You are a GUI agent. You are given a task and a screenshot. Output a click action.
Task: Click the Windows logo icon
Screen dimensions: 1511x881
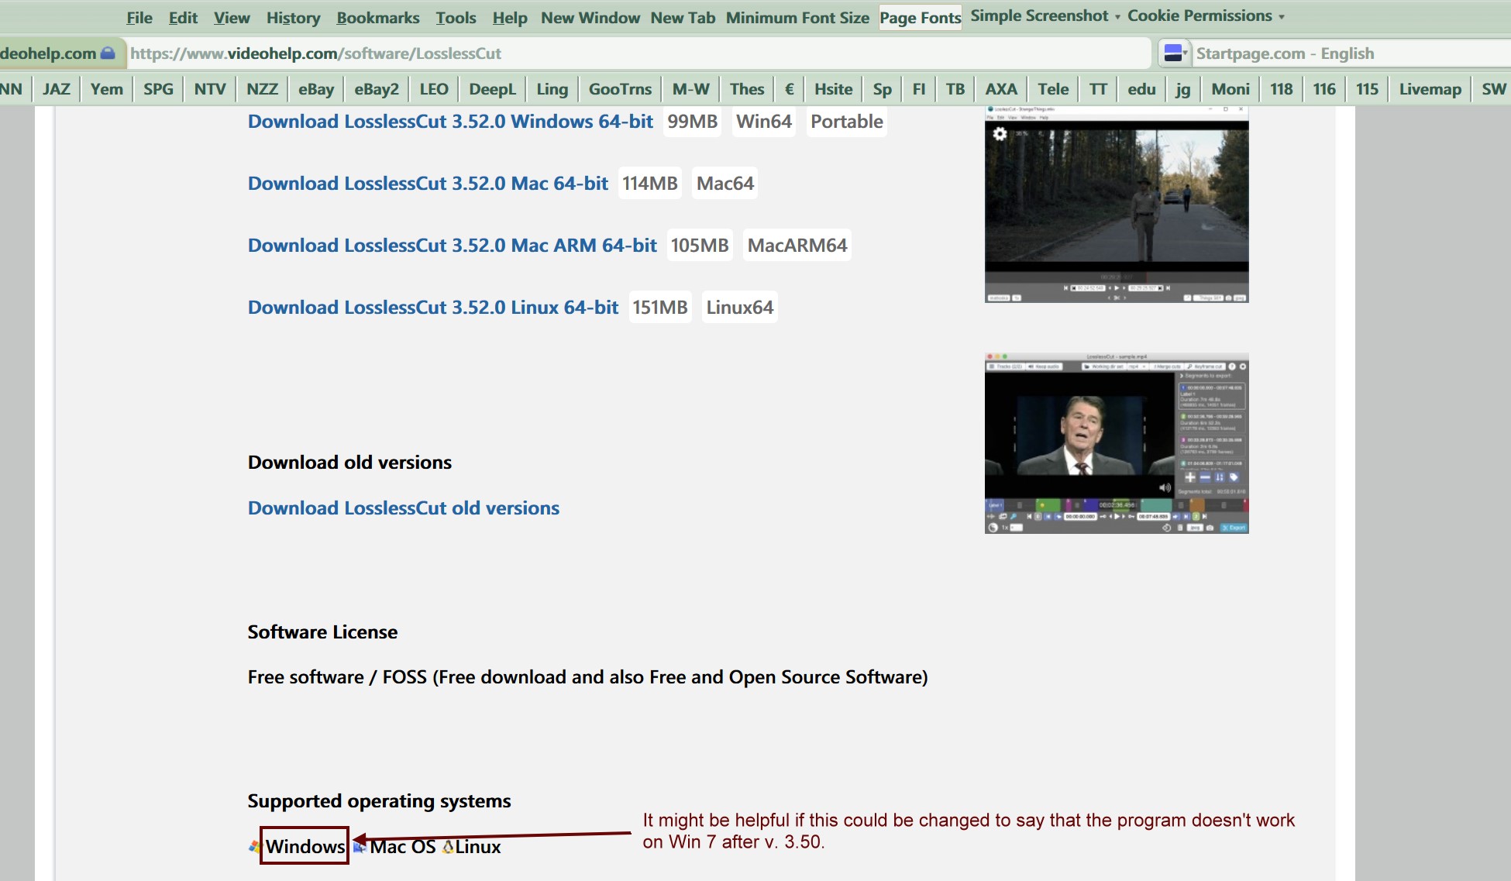pyautogui.click(x=254, y=847)
